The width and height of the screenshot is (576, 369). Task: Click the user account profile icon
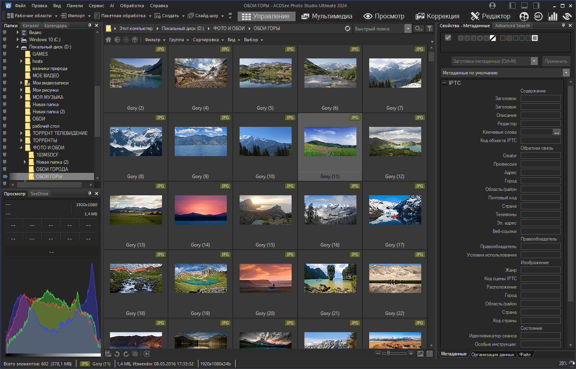492,6
